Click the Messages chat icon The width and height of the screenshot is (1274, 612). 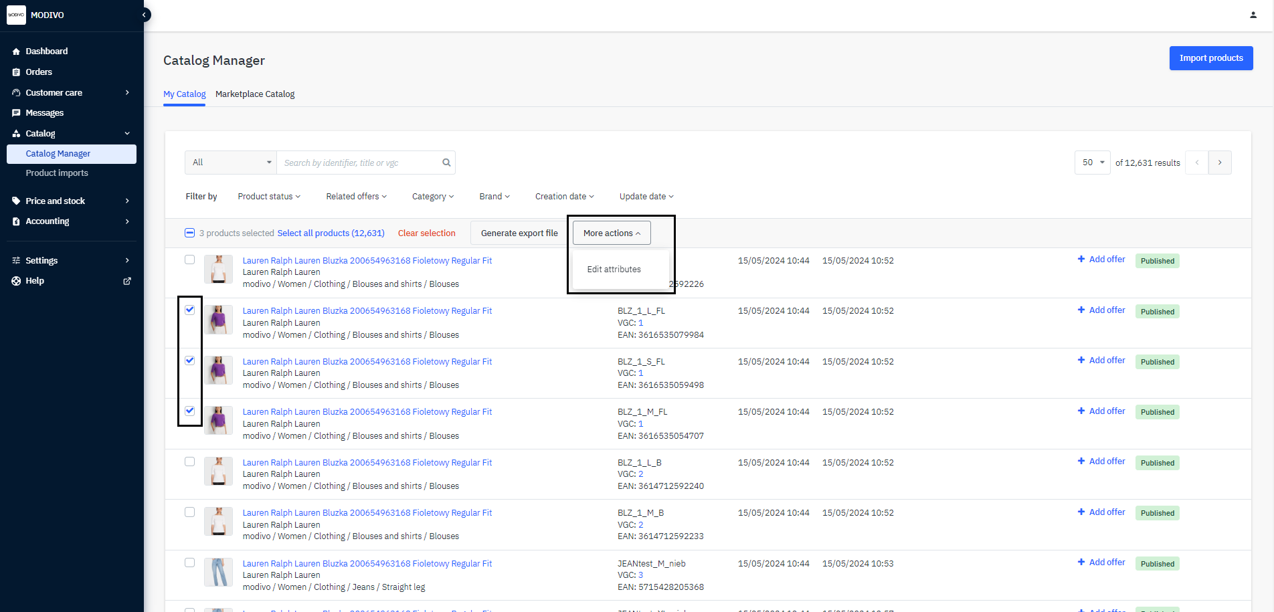(x=16, y=113)
